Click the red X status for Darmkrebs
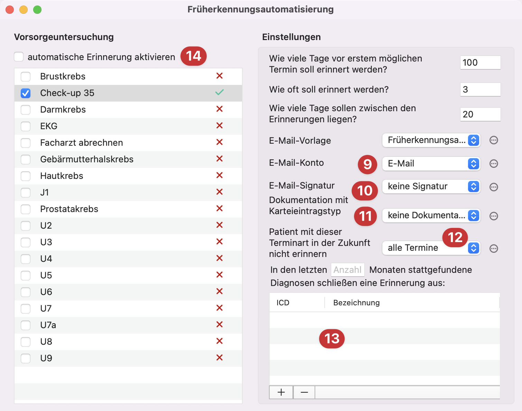 coord(219,109)
